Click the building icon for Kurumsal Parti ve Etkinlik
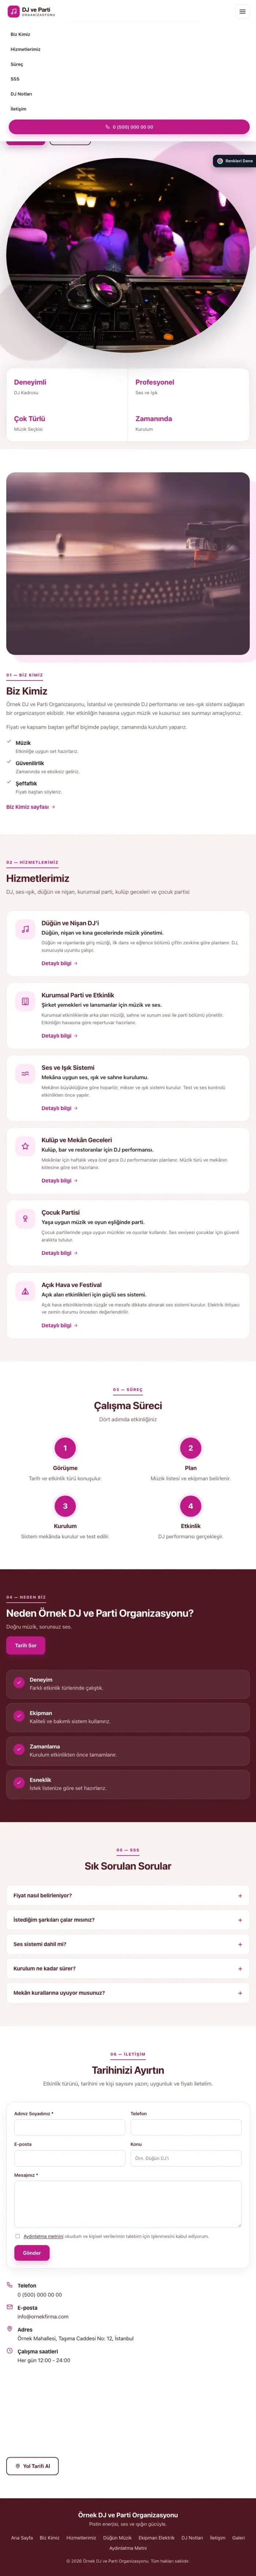The height and width of the screenshot is (2576, 256). 25,1001
